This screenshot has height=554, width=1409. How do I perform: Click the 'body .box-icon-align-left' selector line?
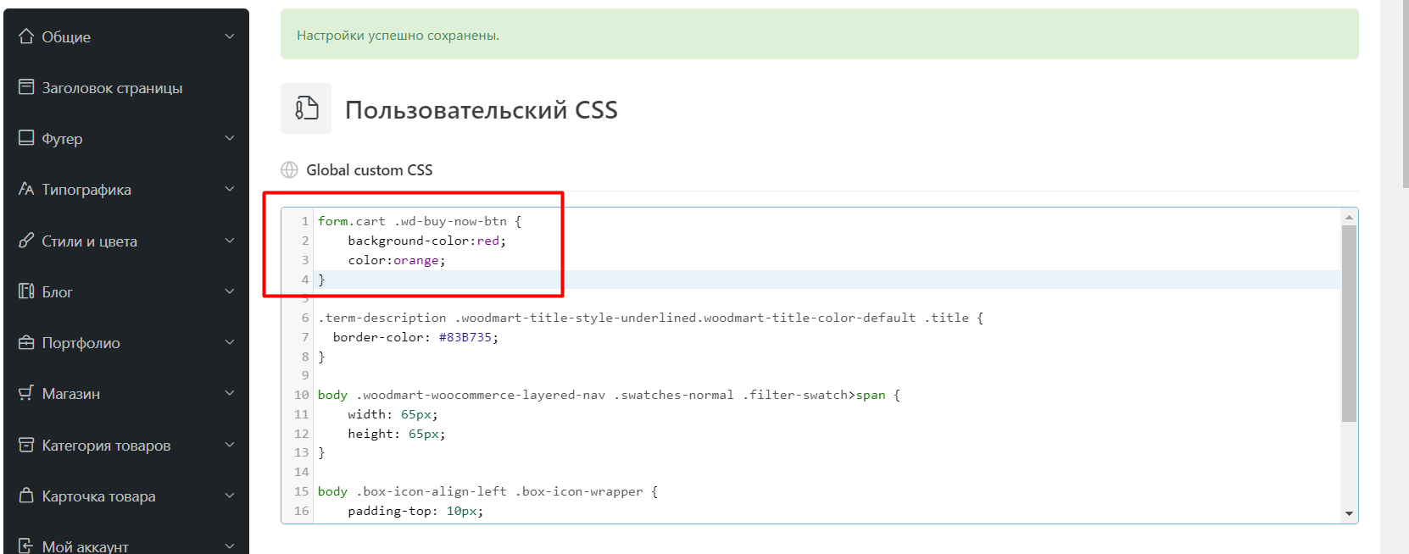click(487, 491)
